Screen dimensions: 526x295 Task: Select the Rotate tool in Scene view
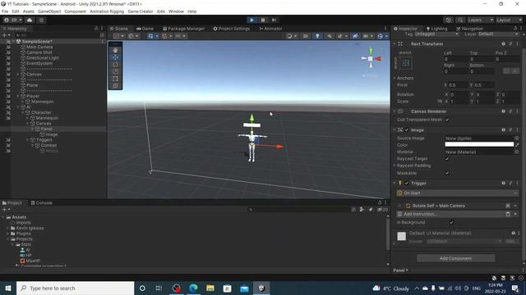115,64
